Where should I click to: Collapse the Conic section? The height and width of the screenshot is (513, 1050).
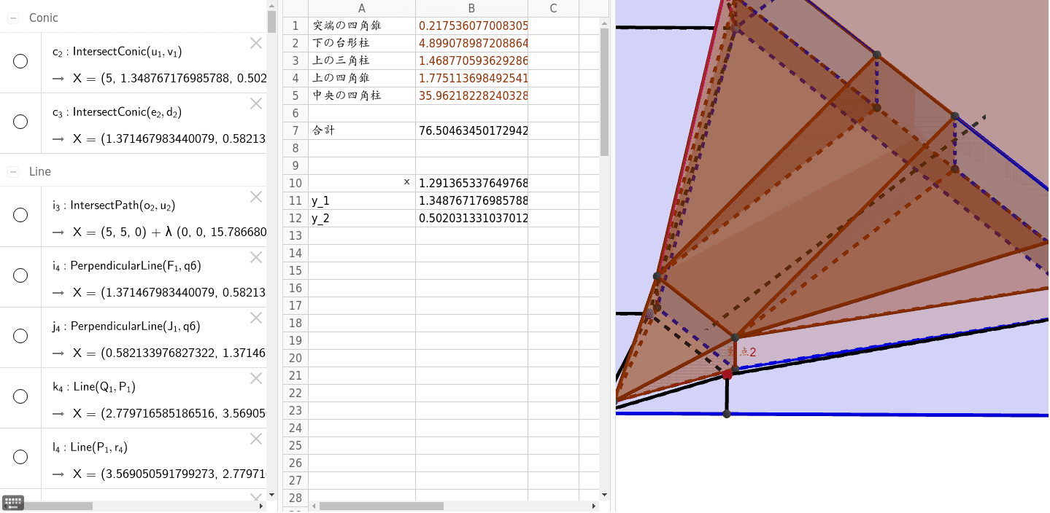pos(13,18)
